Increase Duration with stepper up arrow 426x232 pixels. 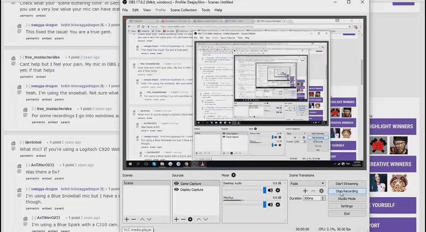(x=323, y=197)
